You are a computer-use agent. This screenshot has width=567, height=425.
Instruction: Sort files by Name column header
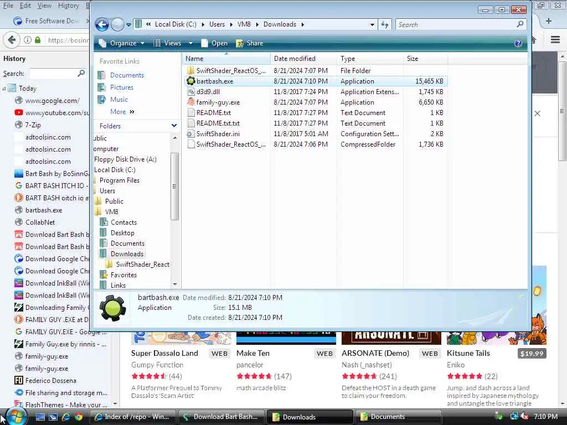click(226, 59)
